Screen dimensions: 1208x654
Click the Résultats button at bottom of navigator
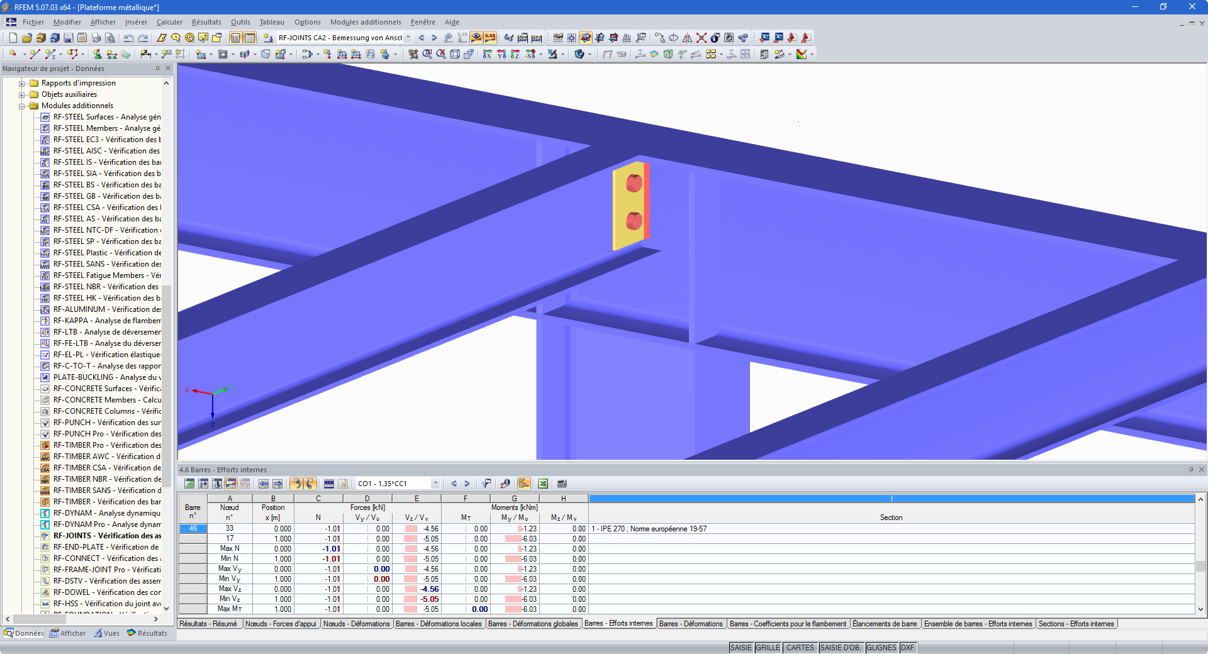[x=148, y=633]
